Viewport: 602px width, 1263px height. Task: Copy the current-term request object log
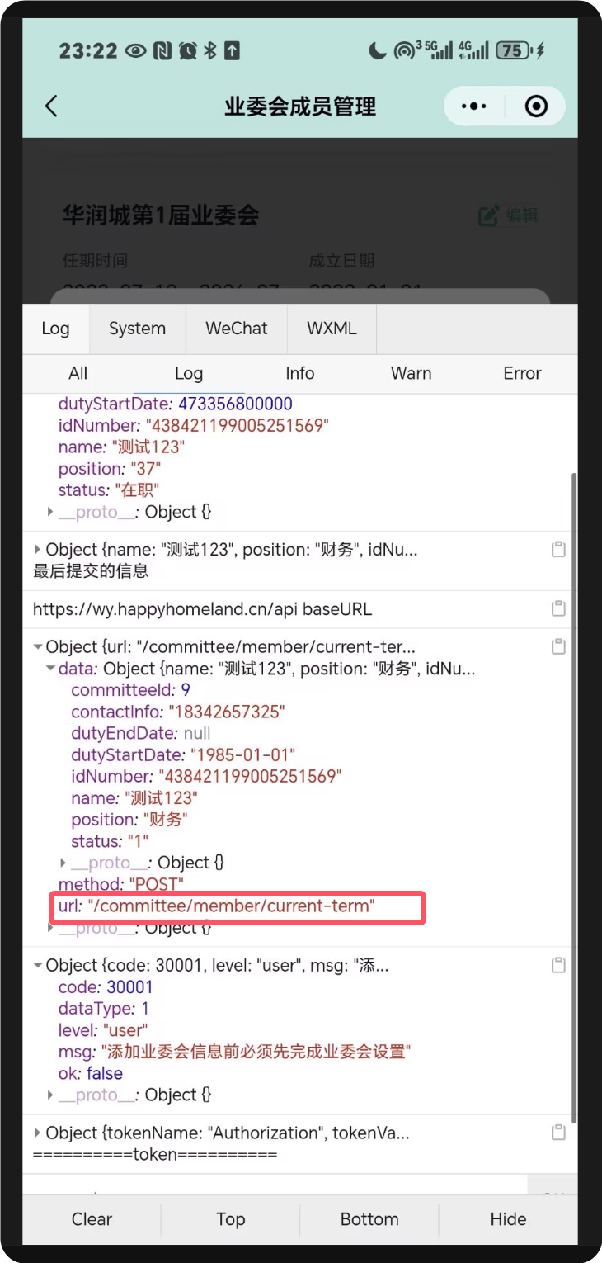tap(558, 646)
